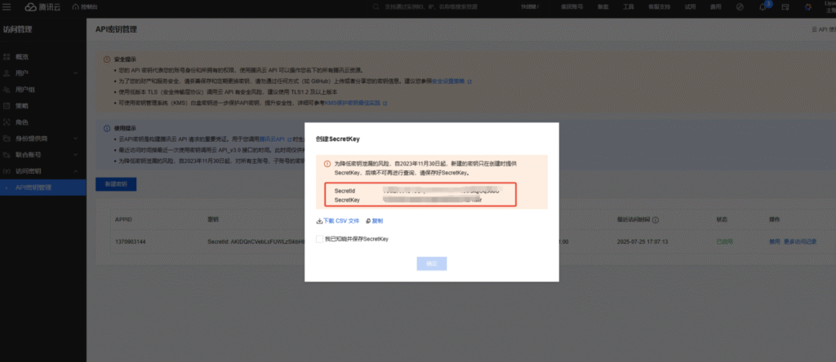Viewport: 836px width, 362px height.
Task: Click the 快捷键 shortcut hint
Action: point(529,7)
